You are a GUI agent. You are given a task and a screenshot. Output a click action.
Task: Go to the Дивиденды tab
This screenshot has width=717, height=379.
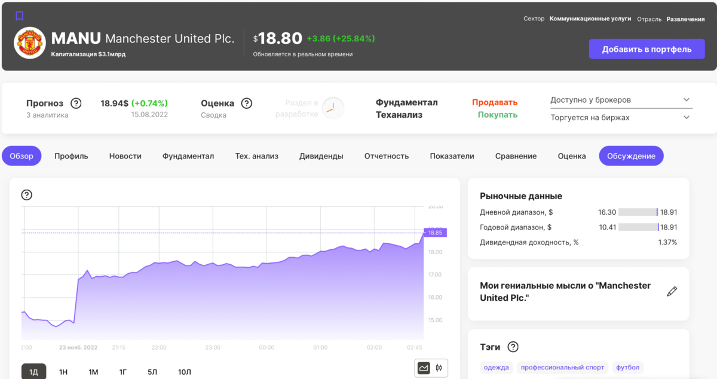click(321, 156)
